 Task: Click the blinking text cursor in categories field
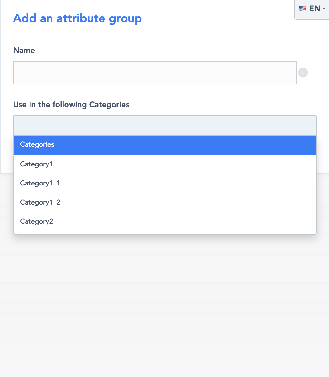pos(20,125)
